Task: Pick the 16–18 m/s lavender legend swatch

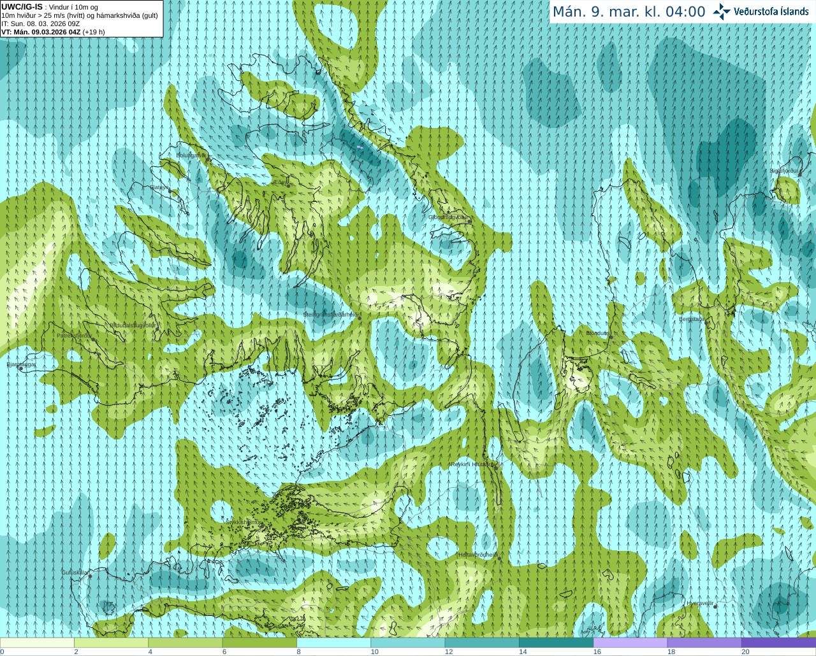Action: point(630,643)
